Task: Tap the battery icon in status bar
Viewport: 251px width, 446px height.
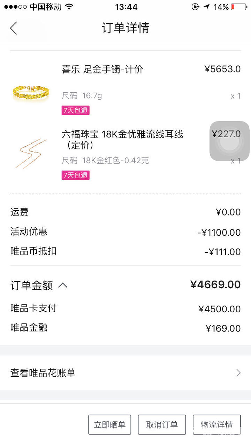Action: coord(239,7)
